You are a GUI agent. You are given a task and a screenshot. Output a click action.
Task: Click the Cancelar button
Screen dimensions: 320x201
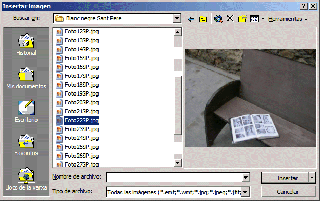[x=288, y=192]
